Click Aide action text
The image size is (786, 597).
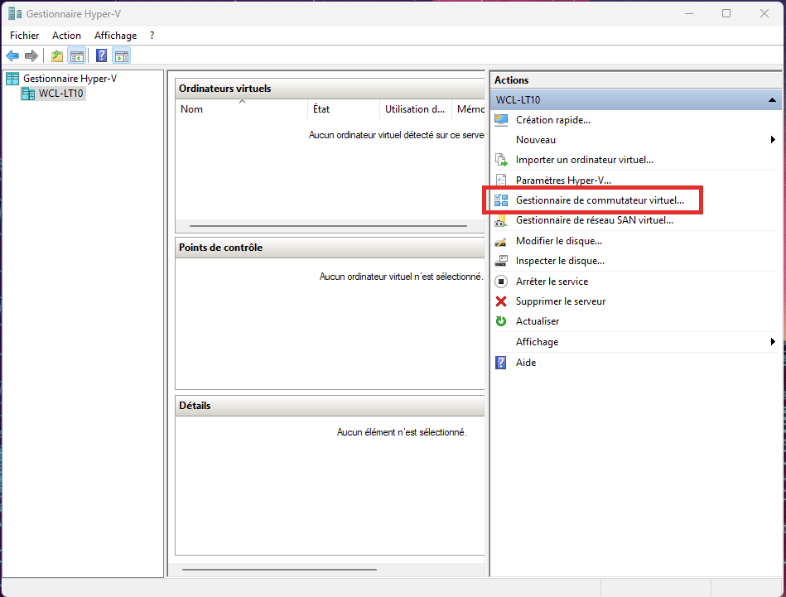pos(526,363)
